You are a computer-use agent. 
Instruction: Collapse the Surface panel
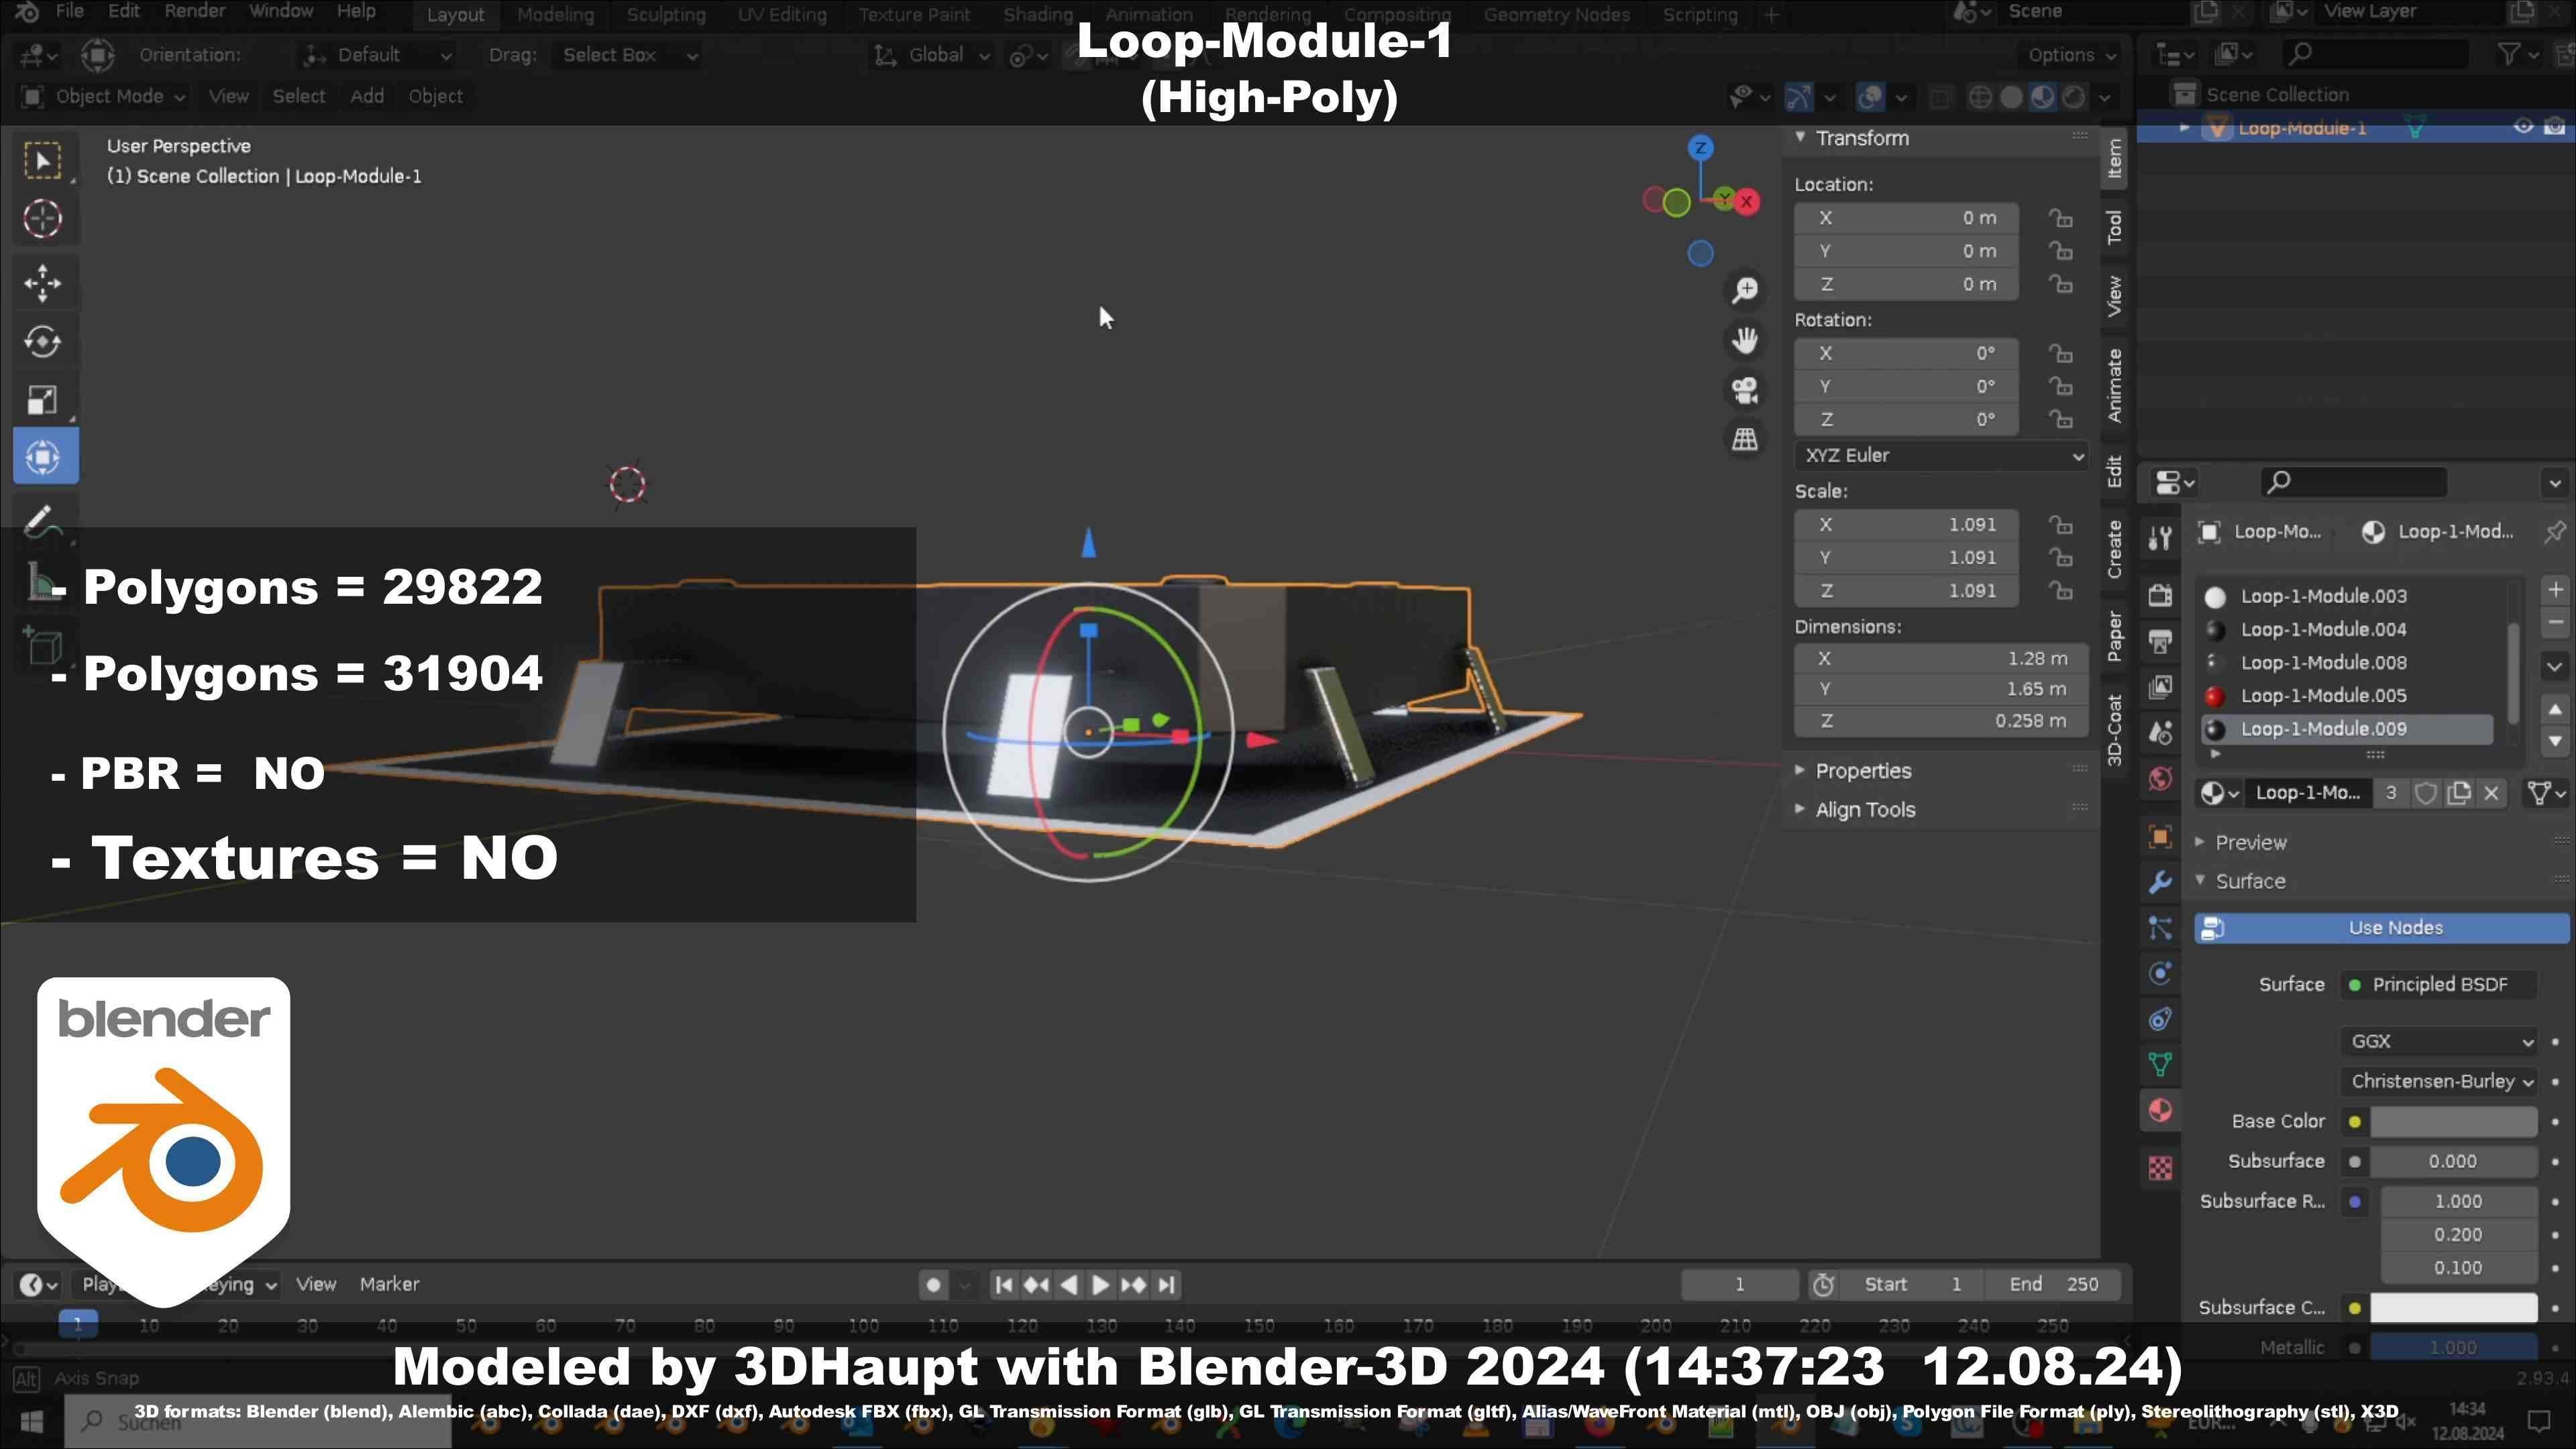[2250, 882]
